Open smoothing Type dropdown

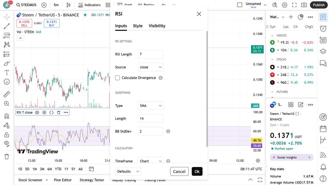tap(151, 106)
